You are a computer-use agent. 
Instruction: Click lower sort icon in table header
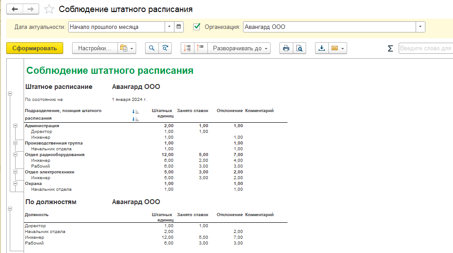[x=135, y=119]
